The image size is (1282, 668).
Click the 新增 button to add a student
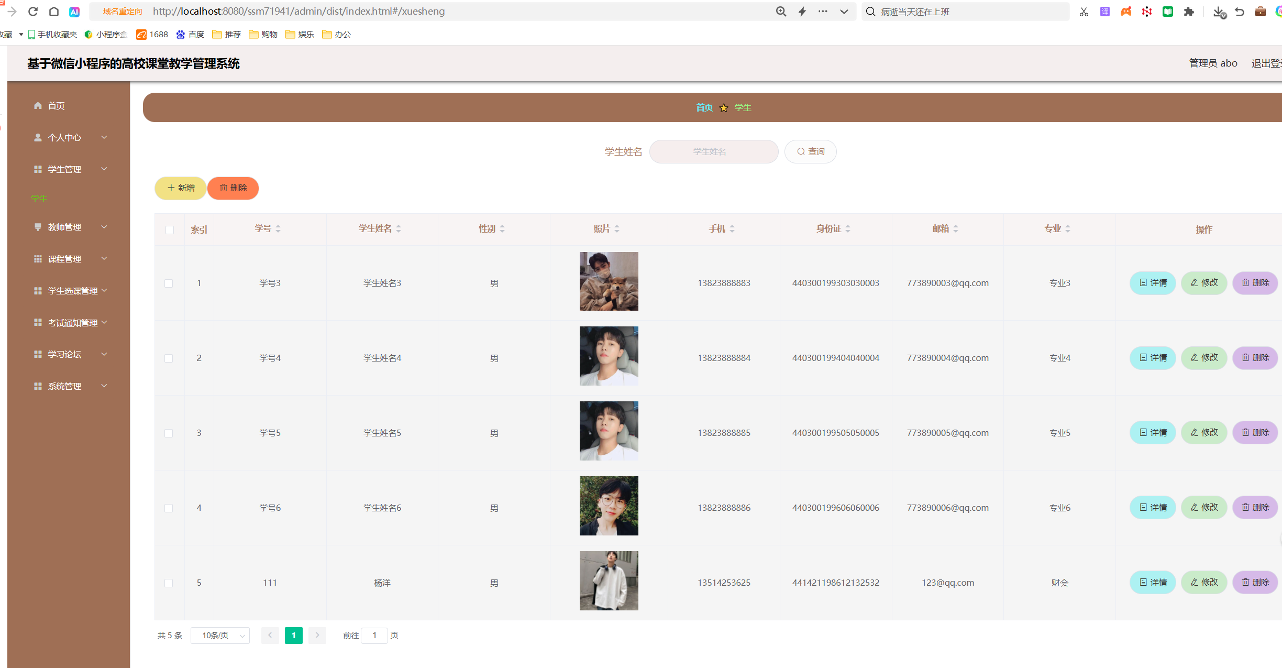click(x=180, y=188)
